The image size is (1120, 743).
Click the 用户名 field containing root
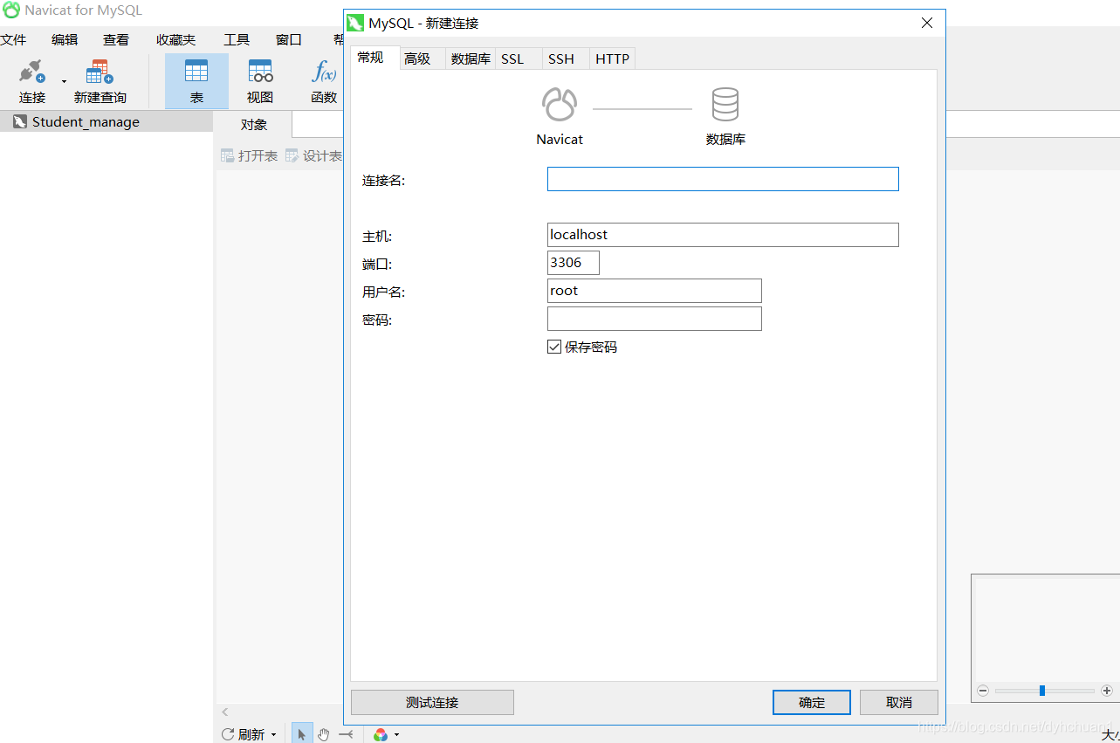coord(655,291)
